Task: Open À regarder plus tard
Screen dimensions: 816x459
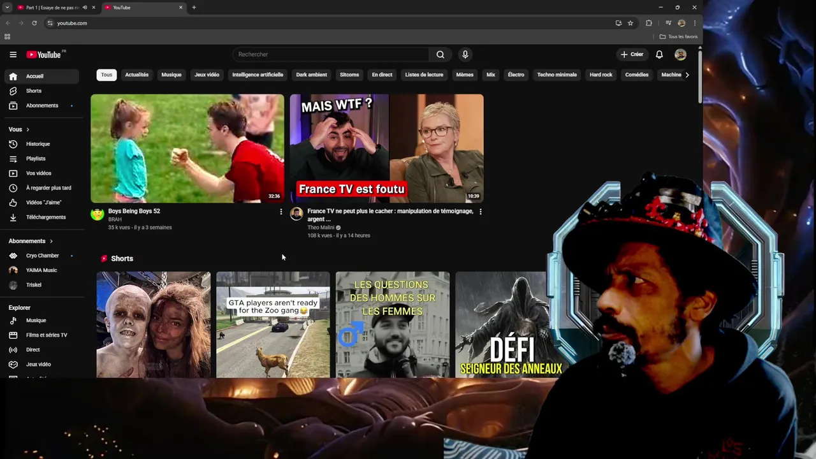Action: click(42, 188)
